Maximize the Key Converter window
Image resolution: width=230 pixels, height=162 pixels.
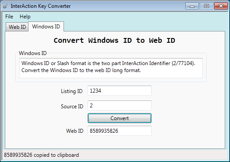coord(206,6)
